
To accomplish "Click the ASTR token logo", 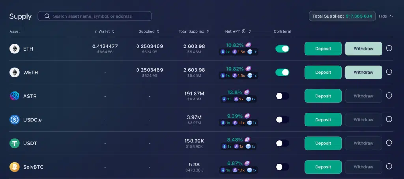I will (x=15, y=96).
